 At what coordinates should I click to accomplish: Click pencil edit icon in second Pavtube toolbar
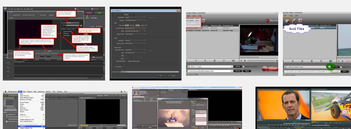[x=294, y=20]
